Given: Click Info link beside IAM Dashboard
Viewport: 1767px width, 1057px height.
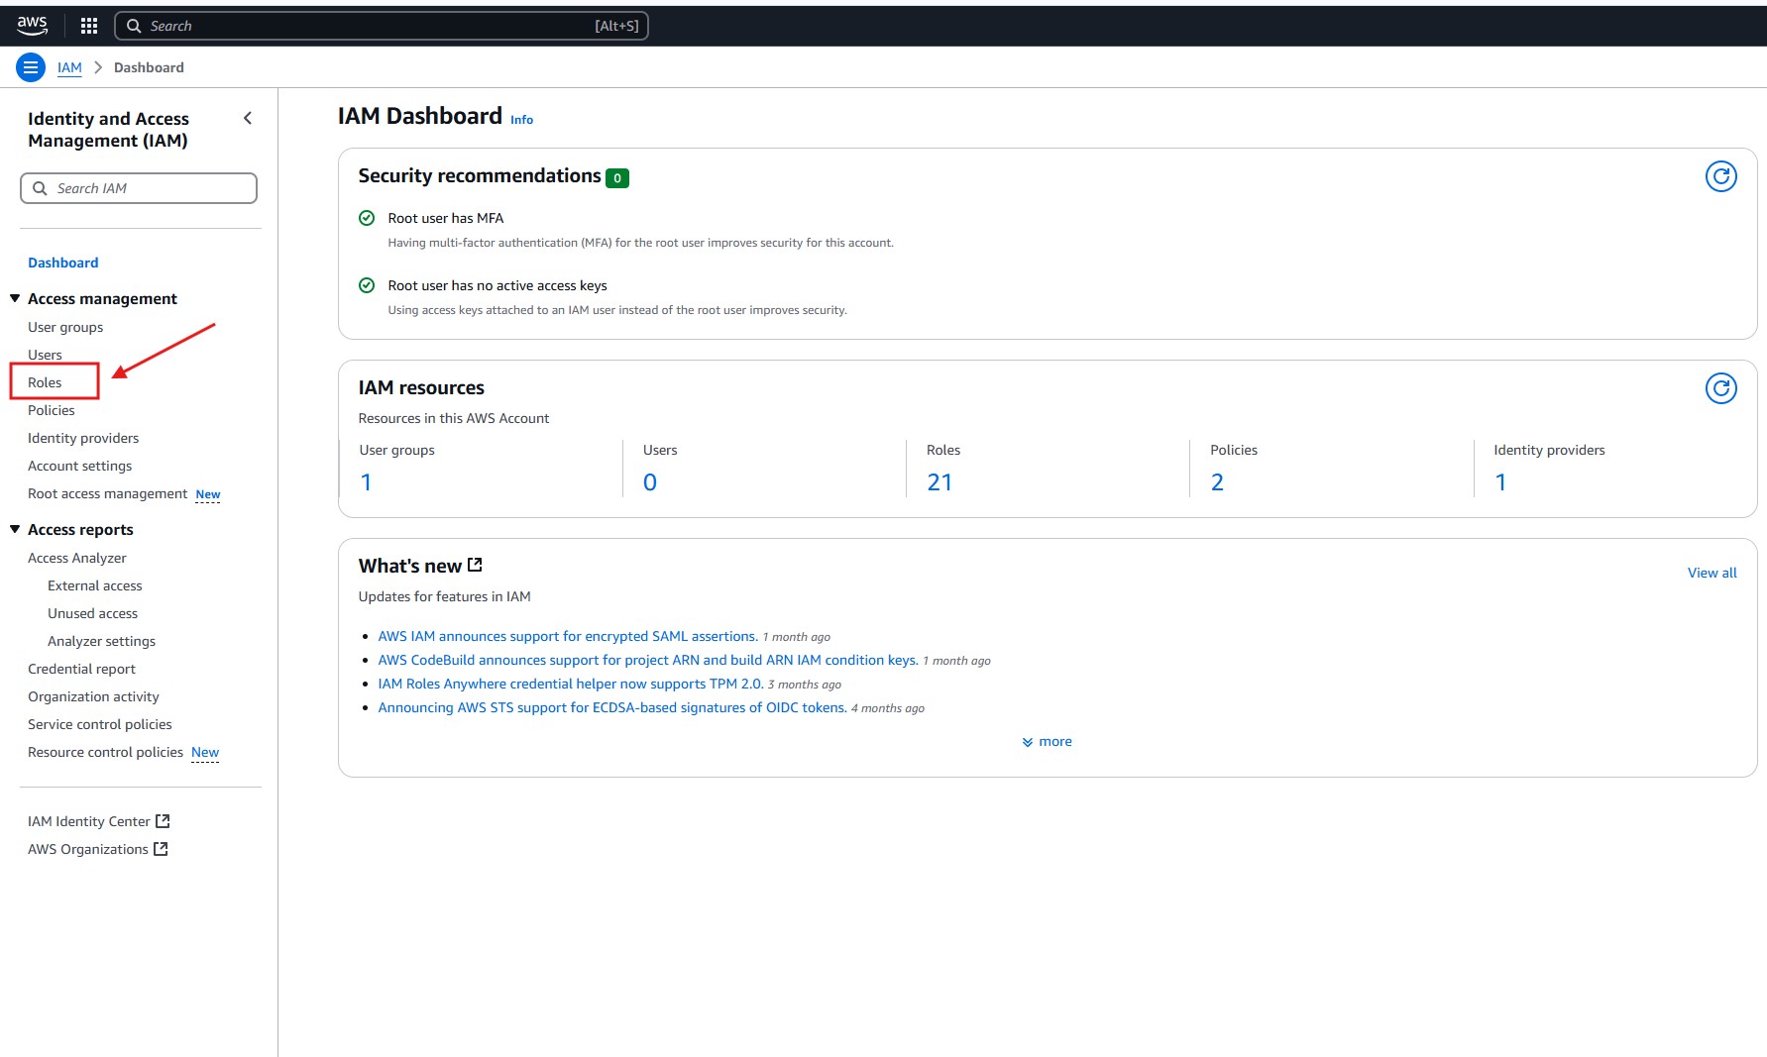Looking at the screenshot, I should point(521,120).
